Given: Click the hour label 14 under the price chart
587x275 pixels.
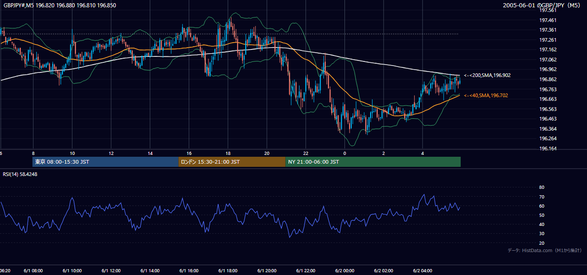Looking at the screenshot, I should 150,153.
